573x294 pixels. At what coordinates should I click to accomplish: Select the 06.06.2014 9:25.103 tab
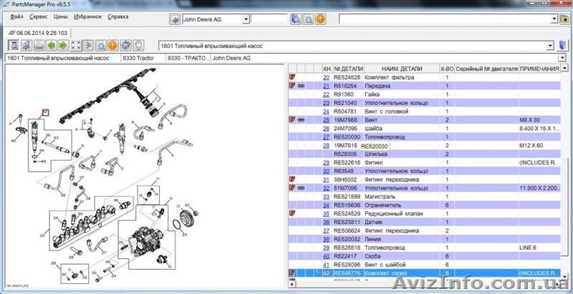pos(39,33)
